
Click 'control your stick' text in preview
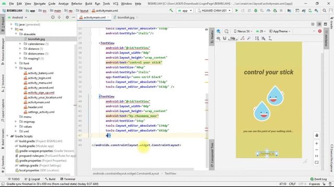[269, 72]
